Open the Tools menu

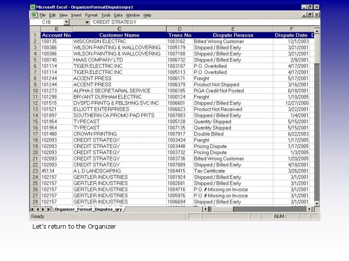(x=106, y=15)
